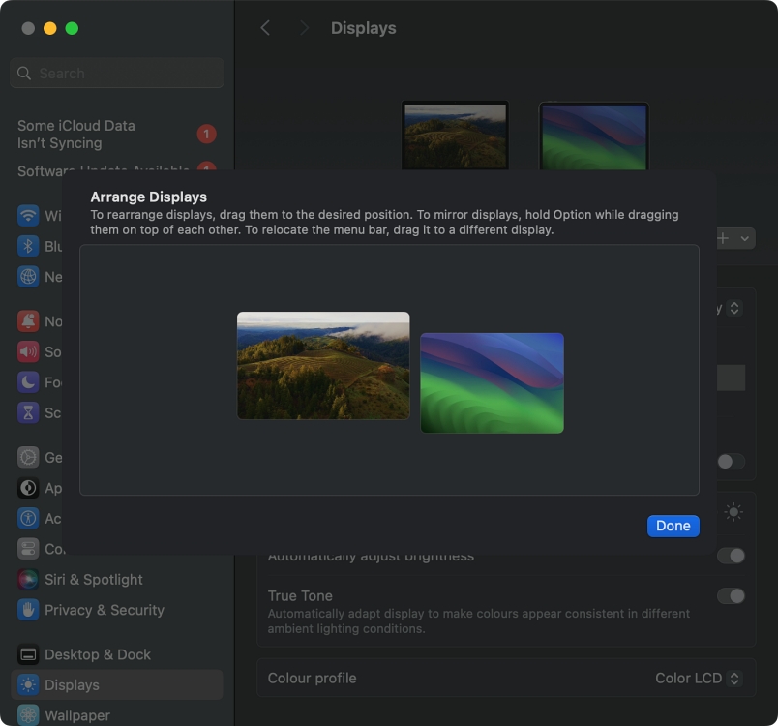The height and width of the screenshot is (726, 778).
Task: Click the brightness sun icon
Action: (x=733, y=511)
